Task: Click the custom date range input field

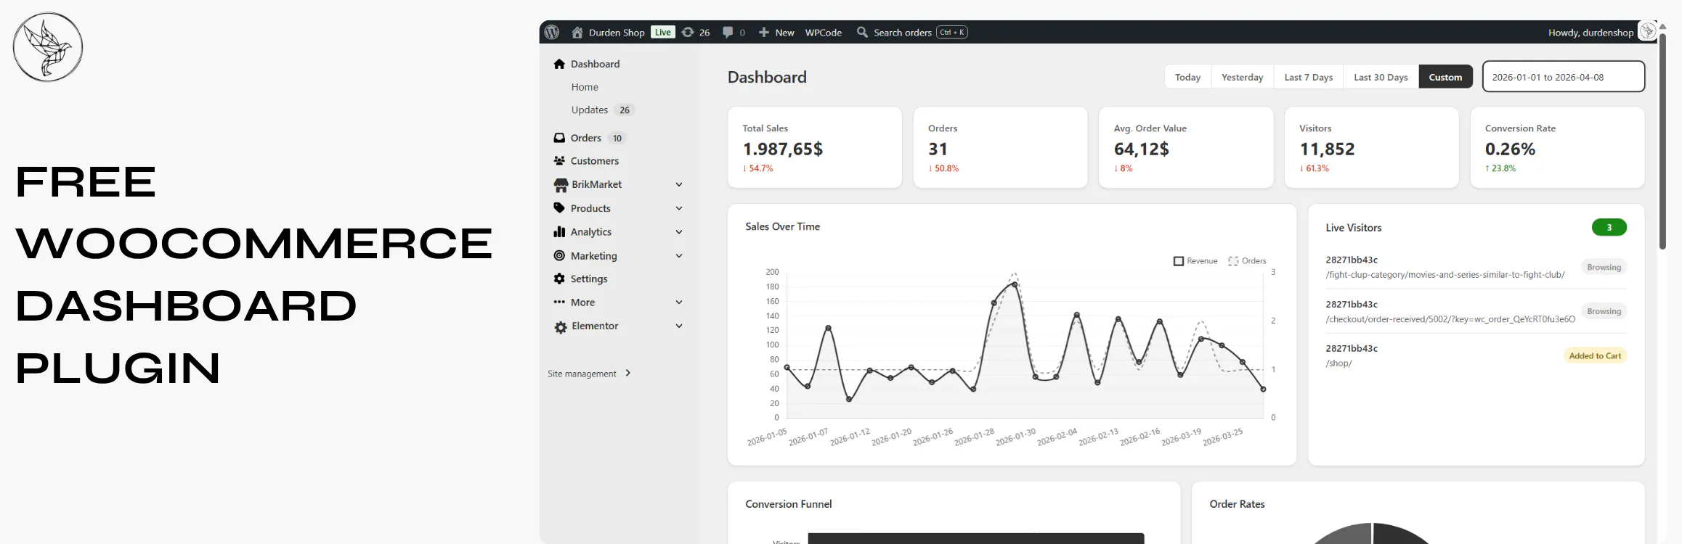Action: [1564, 77]
